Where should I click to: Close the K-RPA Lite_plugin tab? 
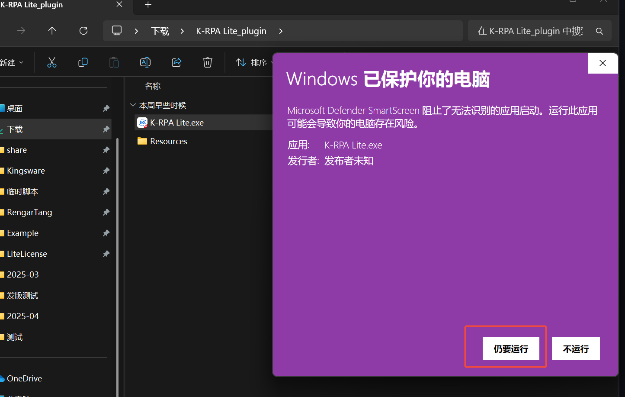(x=119, y=4)
